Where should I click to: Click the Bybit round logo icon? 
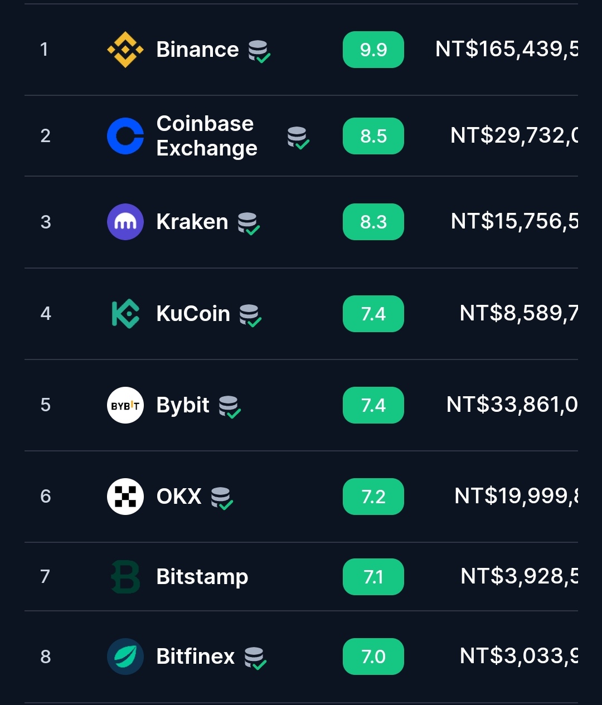point(125,405)
